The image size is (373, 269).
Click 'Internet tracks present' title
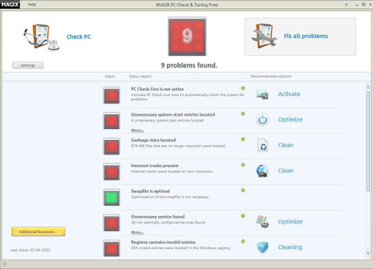pyautogui.click(x=155, y=166)
